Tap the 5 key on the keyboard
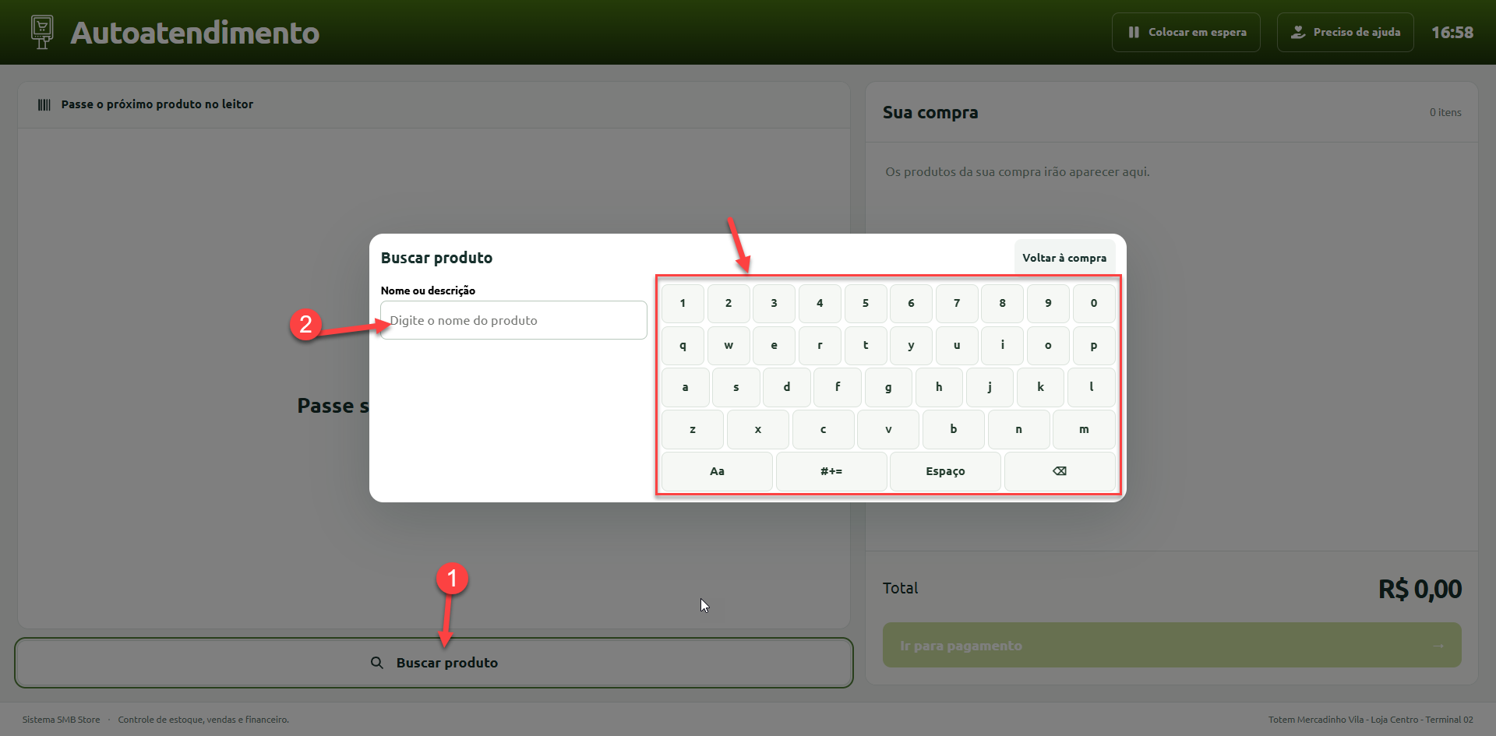Image resolution: width=1496 pixels, height=736 pixels. [866, 303]
